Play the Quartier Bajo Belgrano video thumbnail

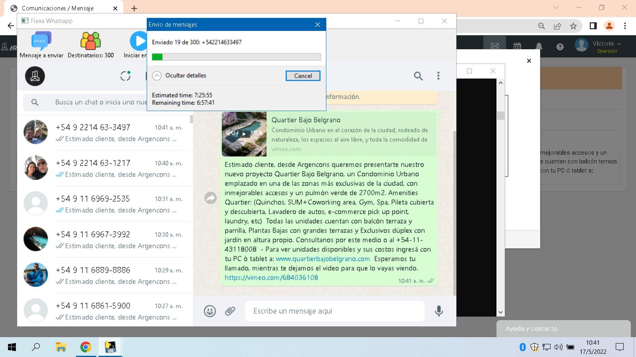pyautogui.click(x=244, y=134)
